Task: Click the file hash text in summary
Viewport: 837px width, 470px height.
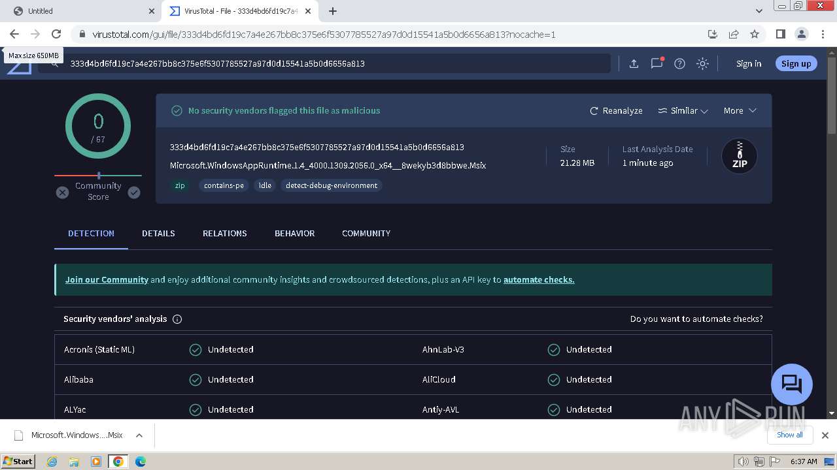Action: coord(317,147)
